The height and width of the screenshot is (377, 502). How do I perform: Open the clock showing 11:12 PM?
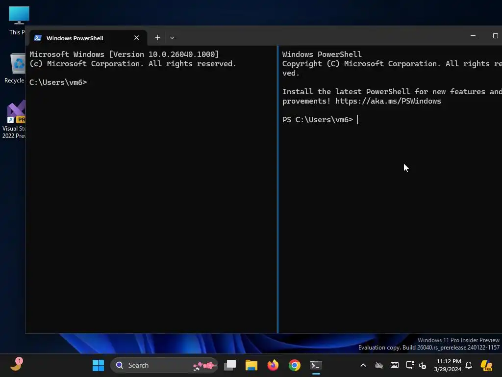[x=448, y=365]
